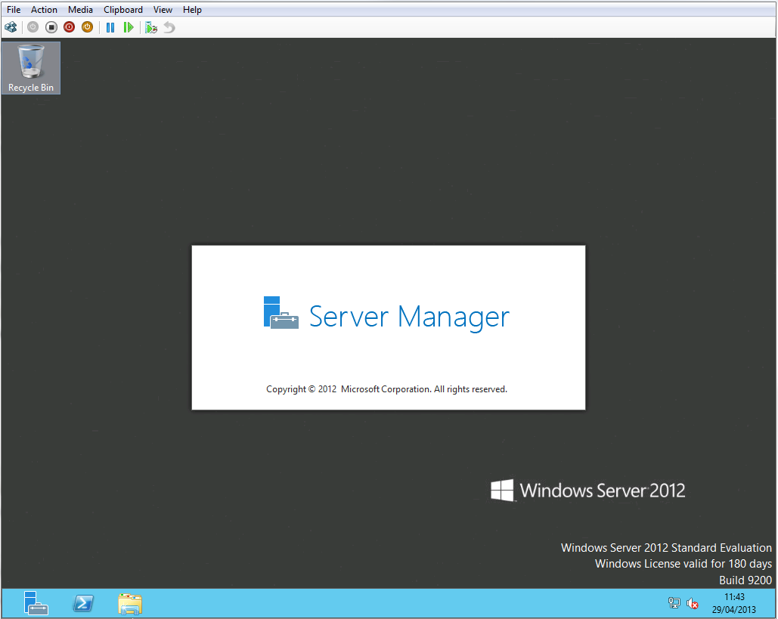Click the Revert arrow icon
The width and height of the screenshot is (778, 619).
click(169, 27)
